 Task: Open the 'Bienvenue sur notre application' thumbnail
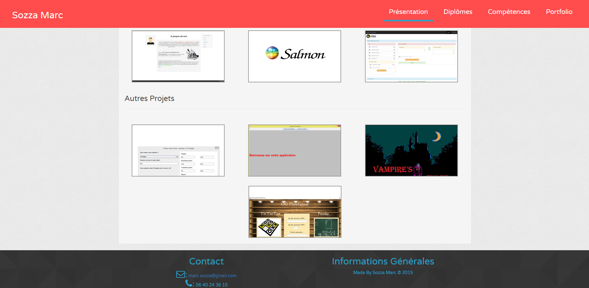(x=294, y=151)
